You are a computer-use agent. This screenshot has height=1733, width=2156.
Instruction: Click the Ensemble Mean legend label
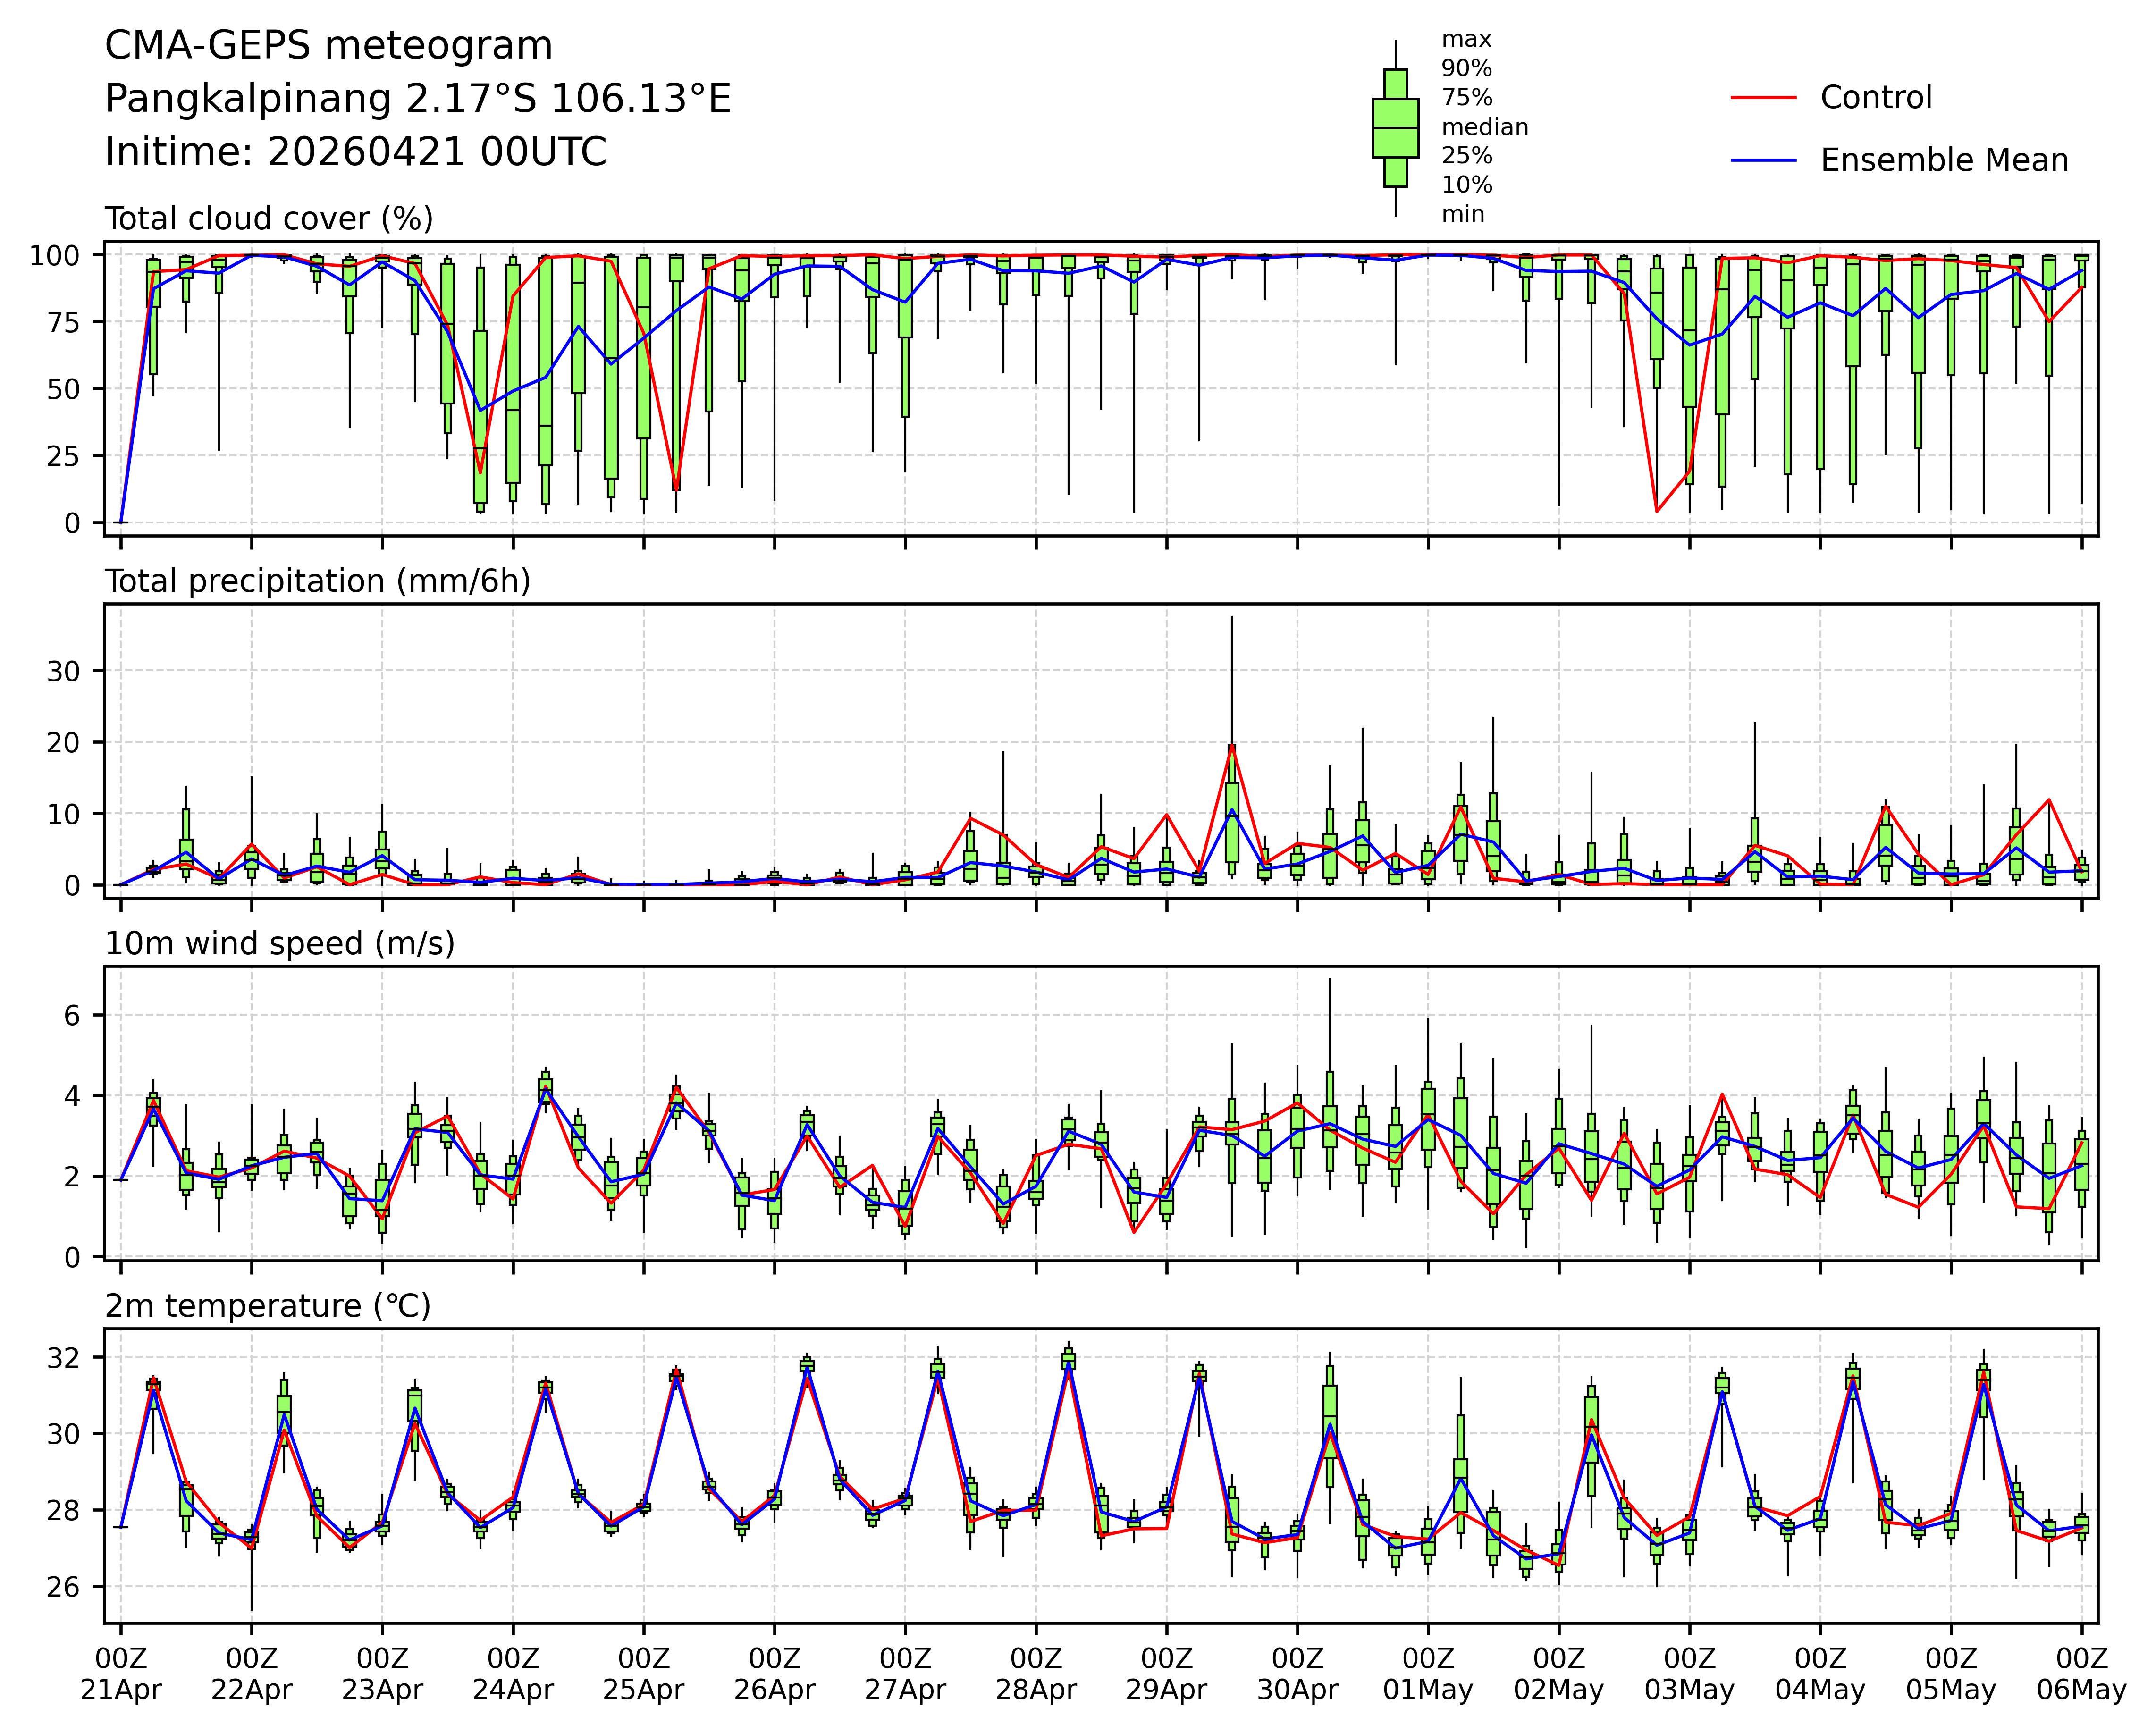coord(1943,160)
